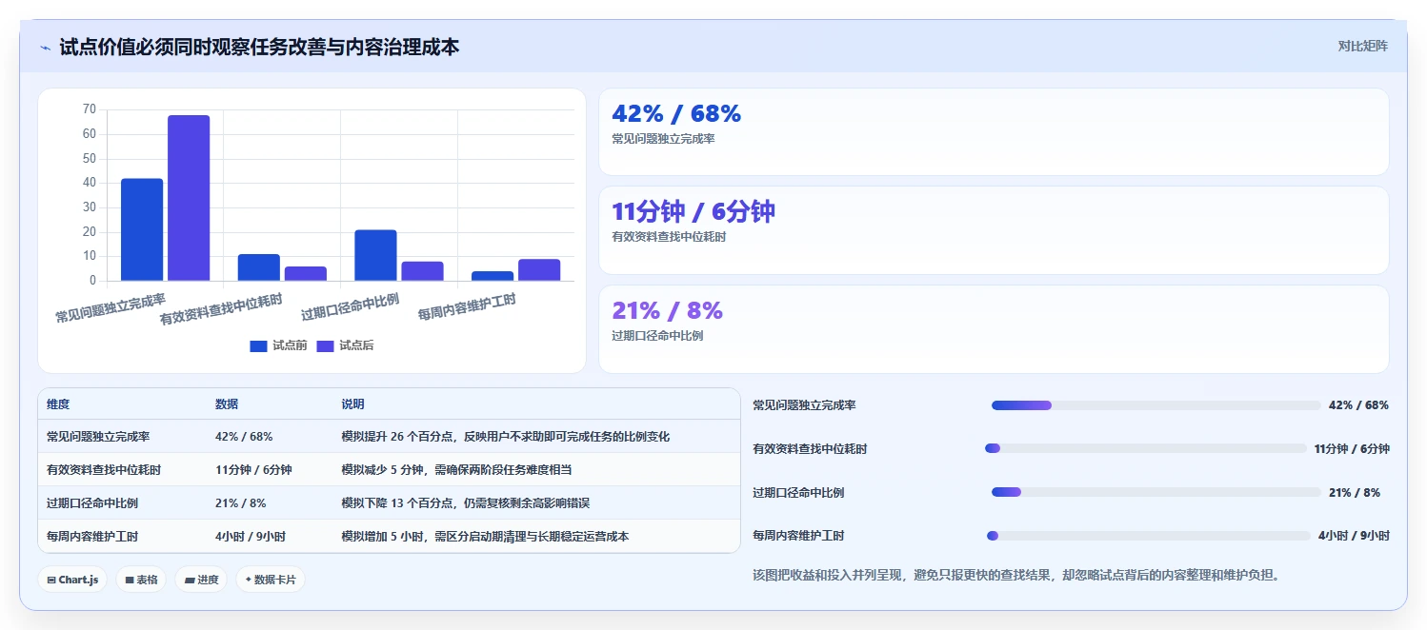Toggle the 试点后 legend entry
Viewport: 1427px width, 630px height.
pos(345,345)
